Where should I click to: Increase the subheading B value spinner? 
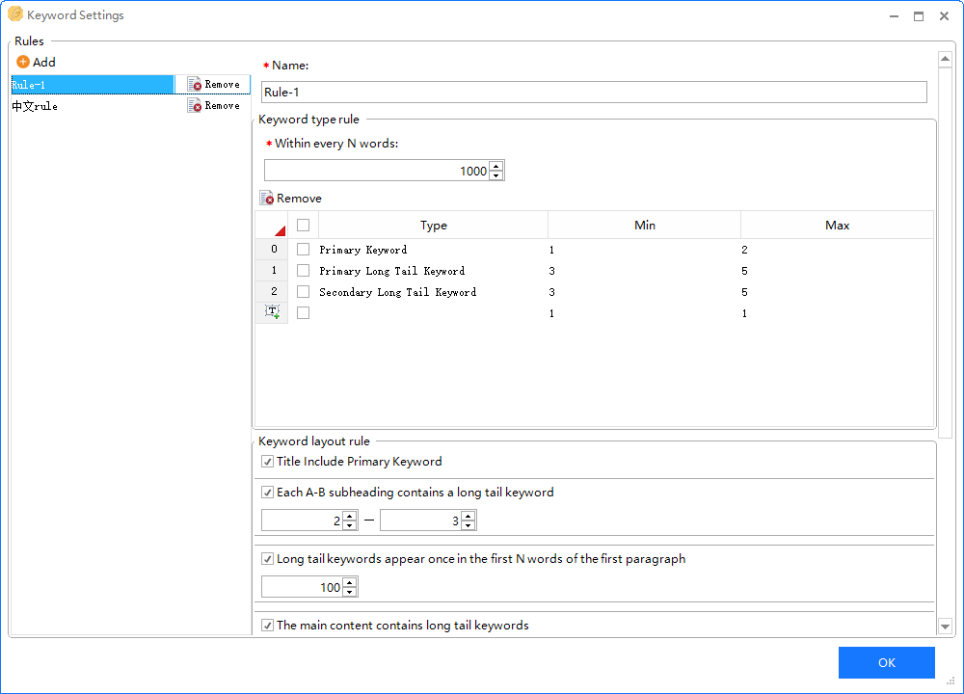469,517
